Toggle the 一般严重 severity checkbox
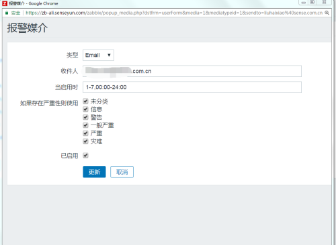Image resolution: width=336 pixels, height=245 pixels. click(x=85, y=125)
